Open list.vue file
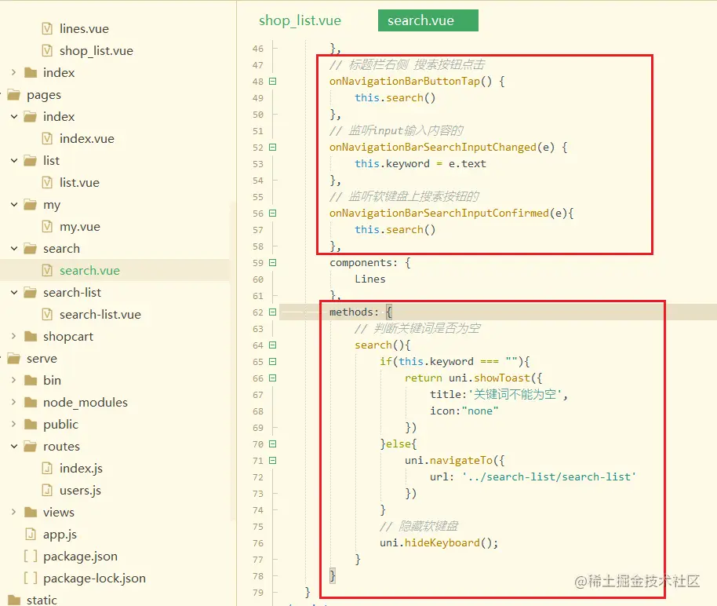Viewport: 717px width, 606px height. click(x=79, y=183)
